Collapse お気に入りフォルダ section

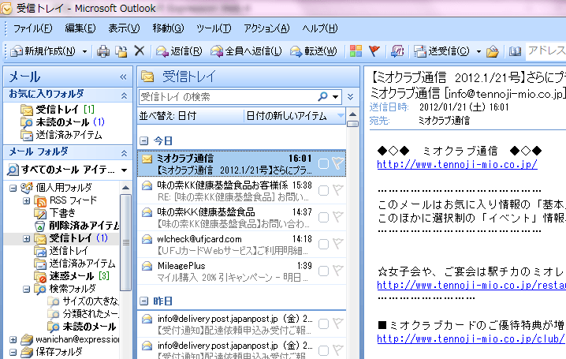(x=124, y=95)
